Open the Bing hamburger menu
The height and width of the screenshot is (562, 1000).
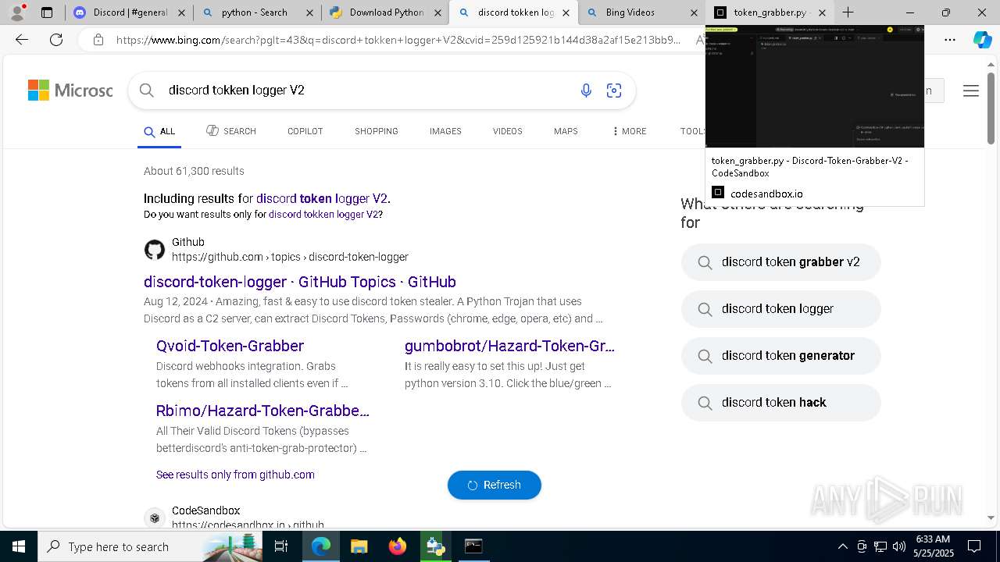(x=971, y=91)
